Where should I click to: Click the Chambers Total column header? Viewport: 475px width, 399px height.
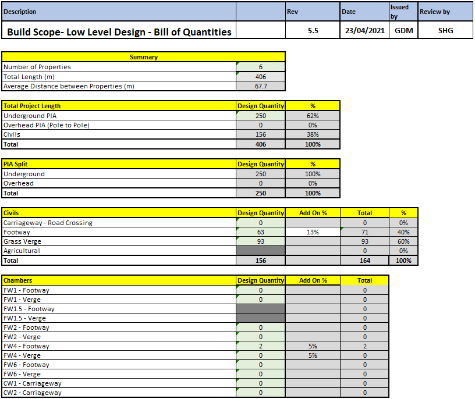point(364,280)
